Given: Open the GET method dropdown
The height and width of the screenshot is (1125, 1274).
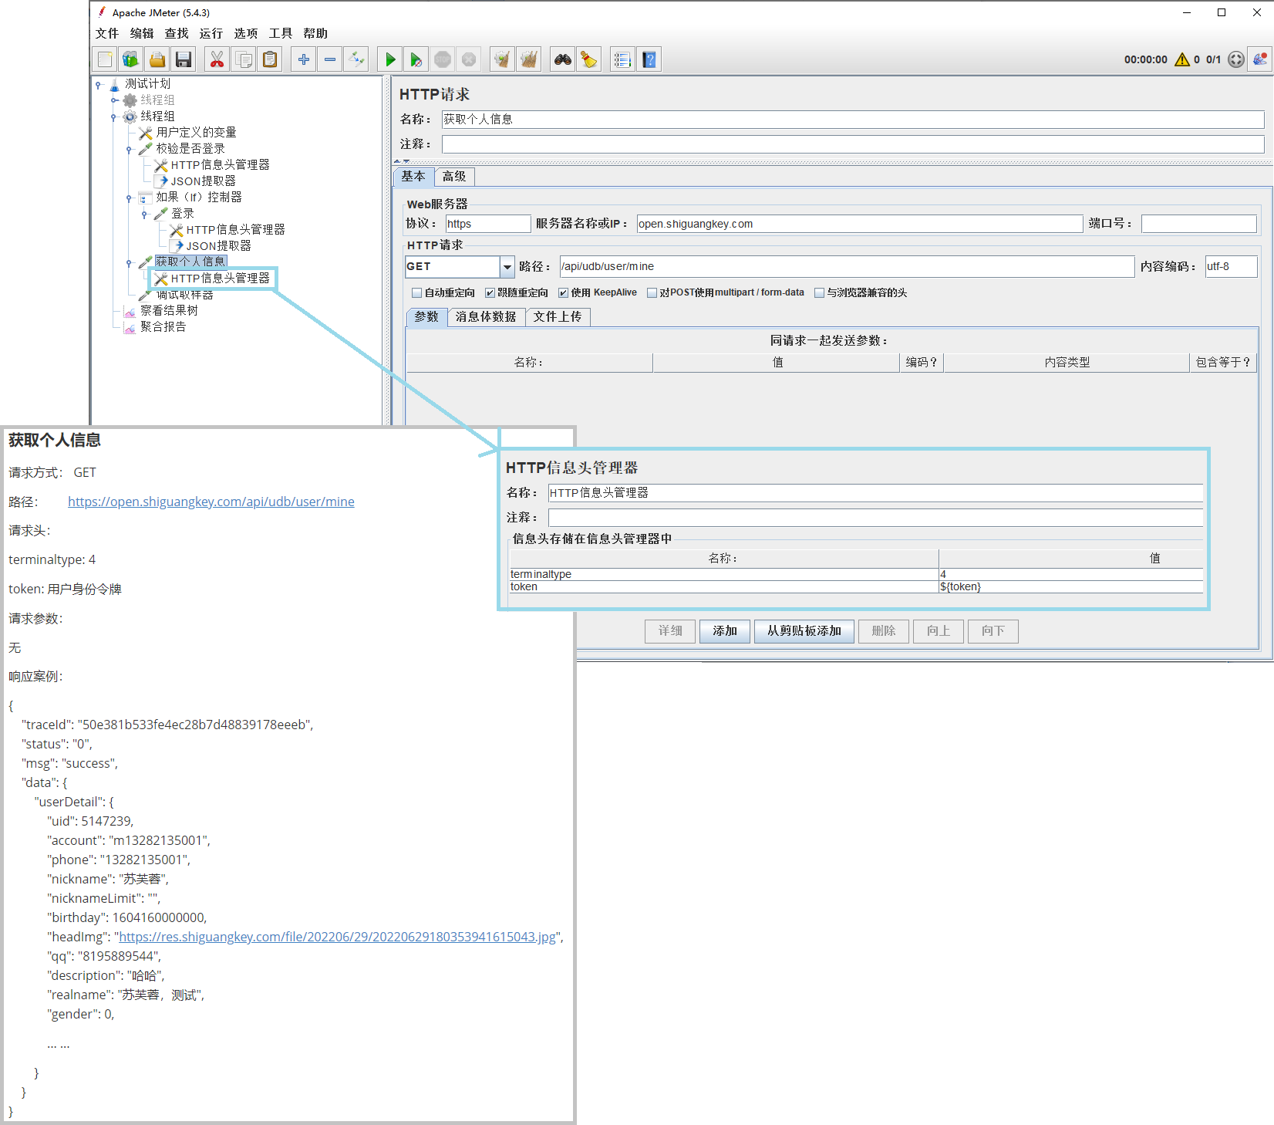Looking at the screenshot, I should (x=507, y=267).
